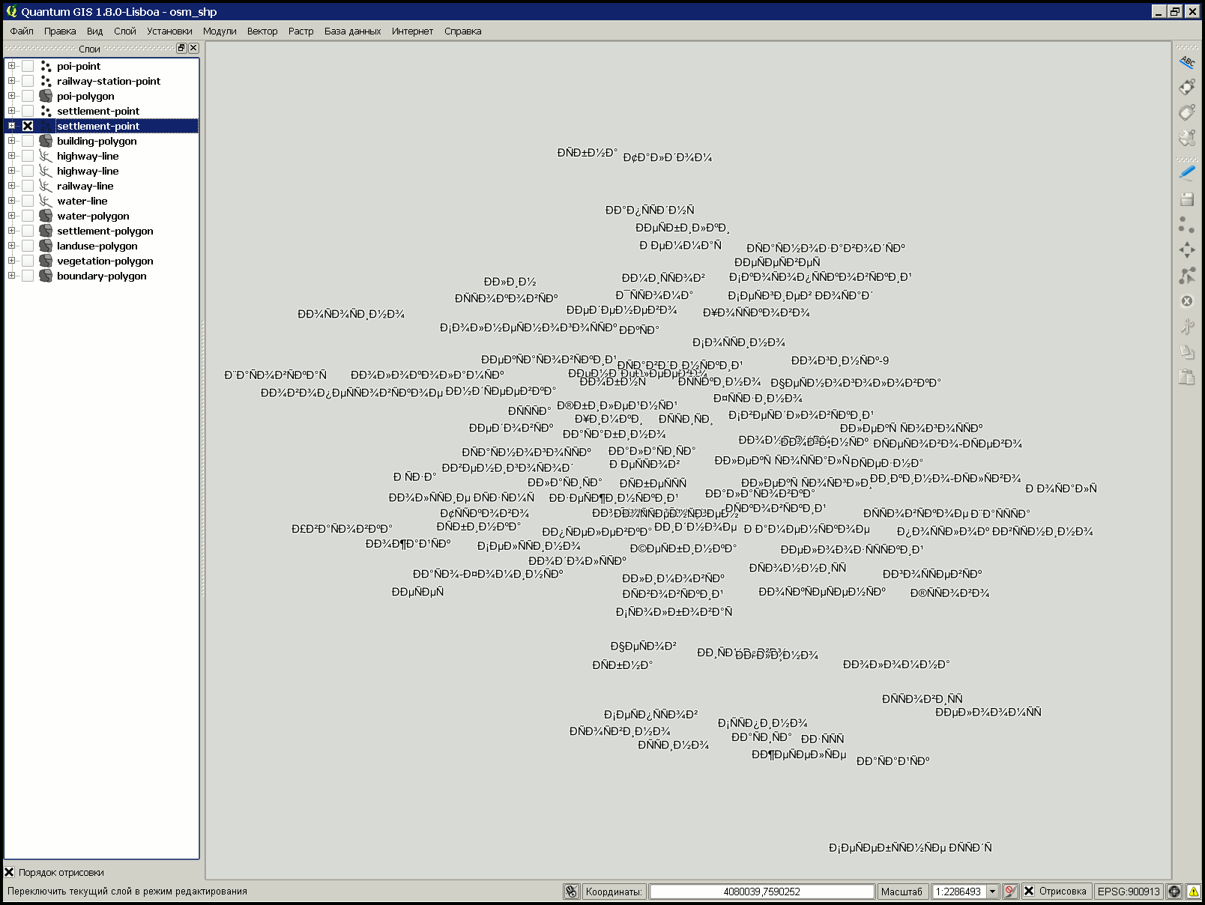The image size is (1205, 905).
Task: Click the EPSG:900913 projection button
Action: coord(1129,892)
